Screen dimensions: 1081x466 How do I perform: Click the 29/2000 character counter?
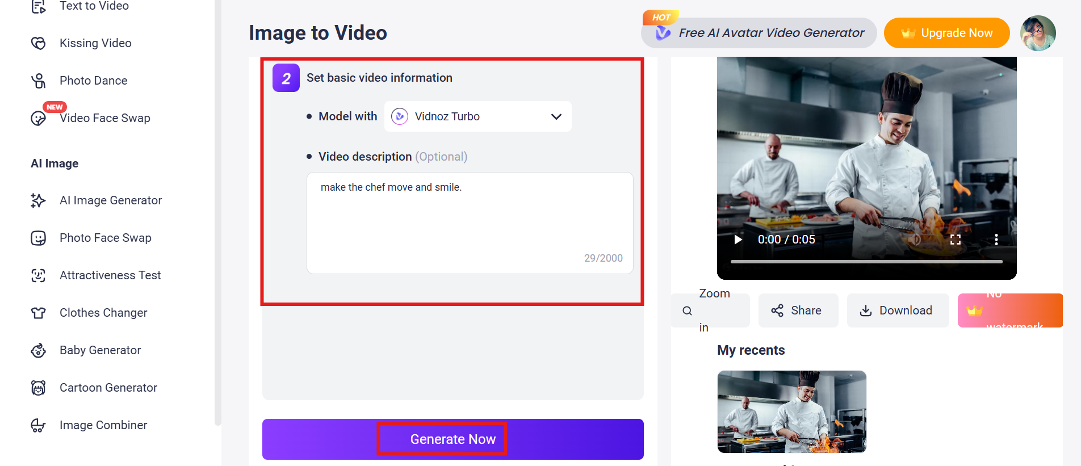click(x=604, y=258)
